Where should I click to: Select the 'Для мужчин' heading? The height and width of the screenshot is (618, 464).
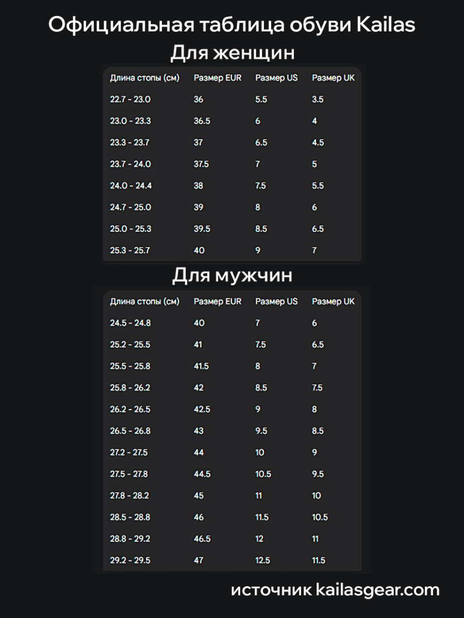(x=232, y=276)
